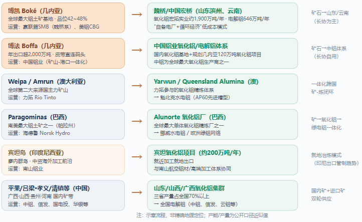Click the operator line mentioning 赢联盟SMB and 美铝CBG
Image resolution: width=362 pixels, height=222 pixels.
[x=54, y=27]
